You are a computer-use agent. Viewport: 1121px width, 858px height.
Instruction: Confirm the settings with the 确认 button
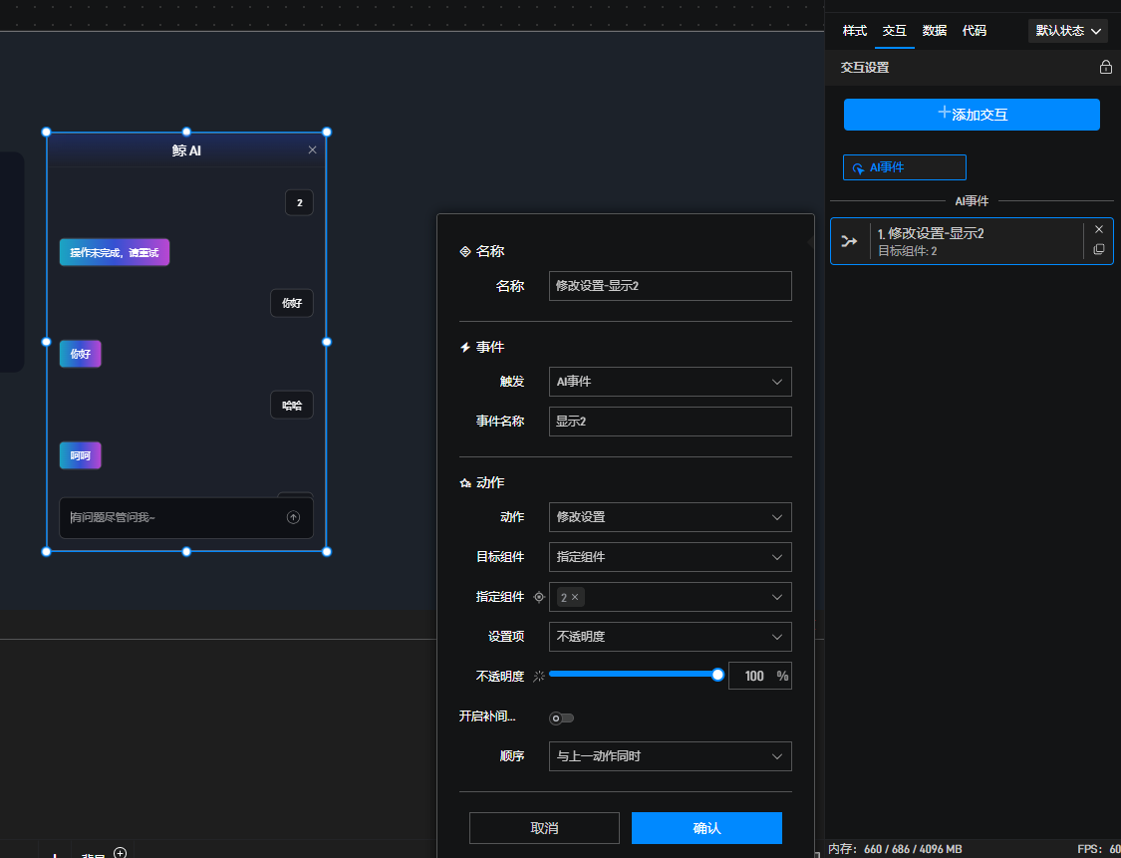(x=706, y=828)
